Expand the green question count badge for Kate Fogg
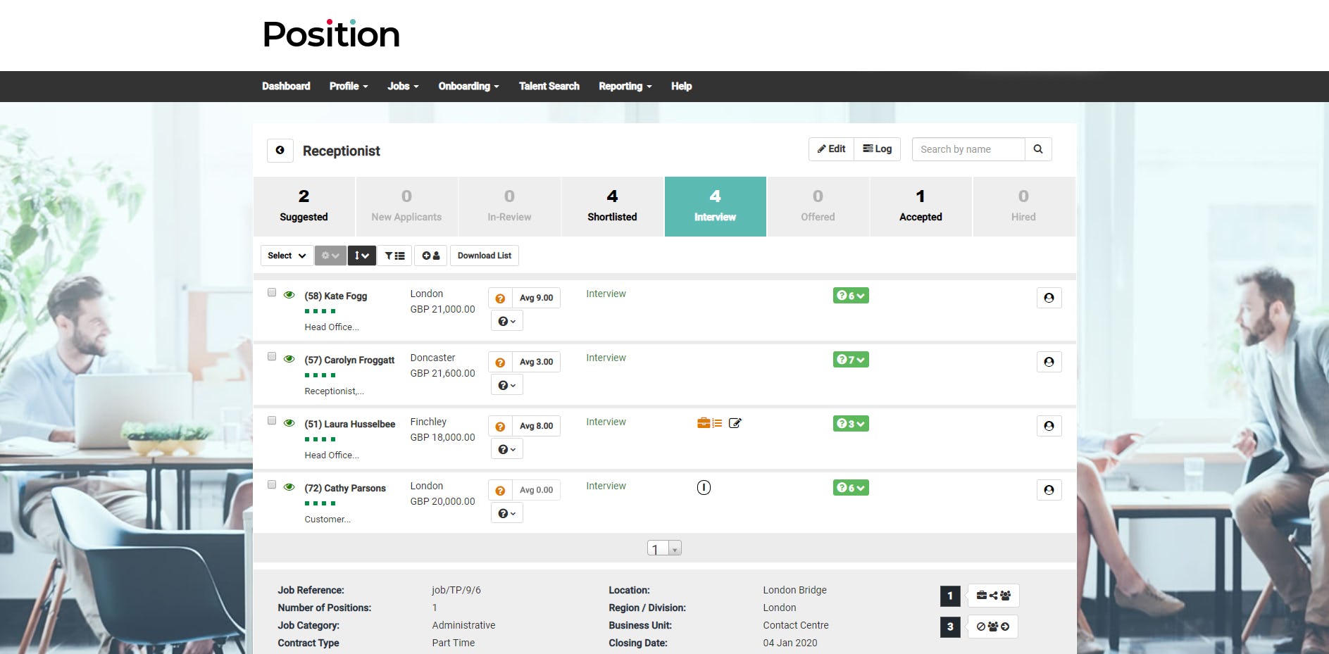This screenshot has width=1329, height=654. click(851, 296)
